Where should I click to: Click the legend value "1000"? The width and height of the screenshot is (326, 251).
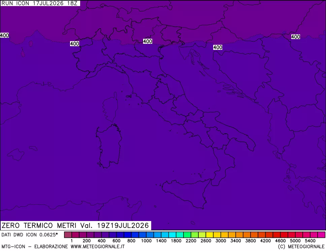[x=146, y=241]
